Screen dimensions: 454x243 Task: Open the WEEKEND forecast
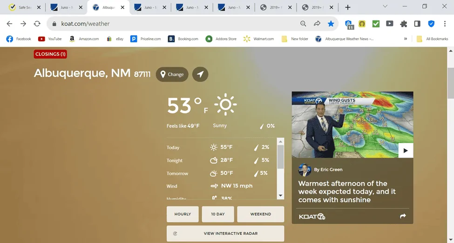coord(261,214)
